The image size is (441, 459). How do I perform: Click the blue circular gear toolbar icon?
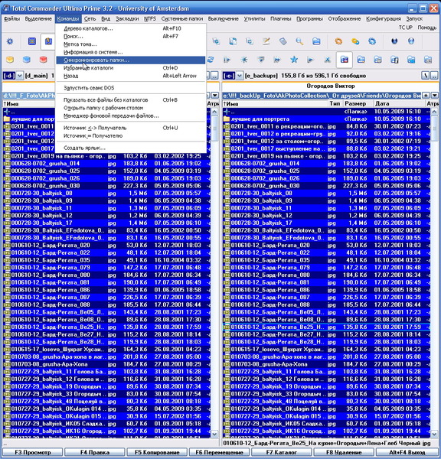(x=372, y=41)
